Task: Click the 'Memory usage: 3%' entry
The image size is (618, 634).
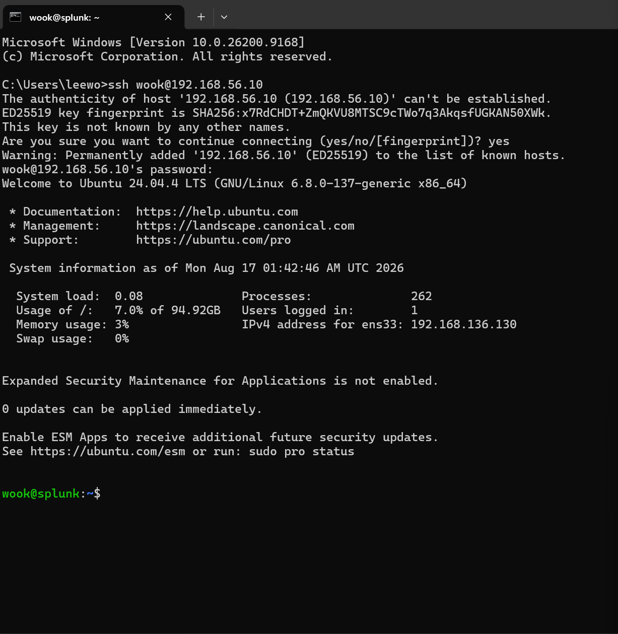Action: 73,325
